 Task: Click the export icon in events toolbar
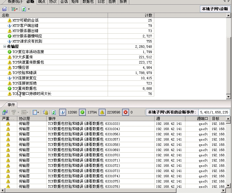5,113
